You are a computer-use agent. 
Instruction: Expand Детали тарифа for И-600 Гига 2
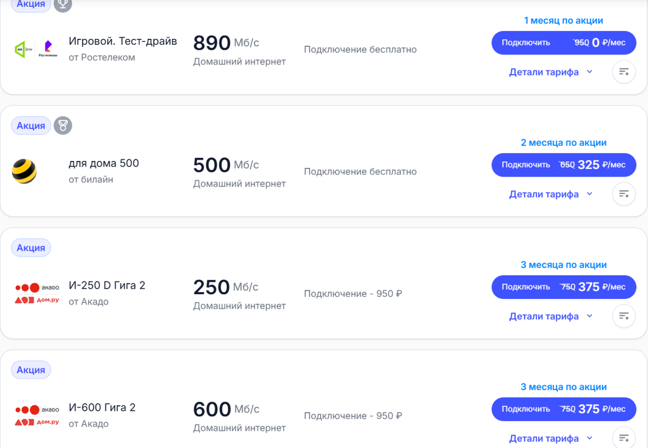[x=545, y=438]
